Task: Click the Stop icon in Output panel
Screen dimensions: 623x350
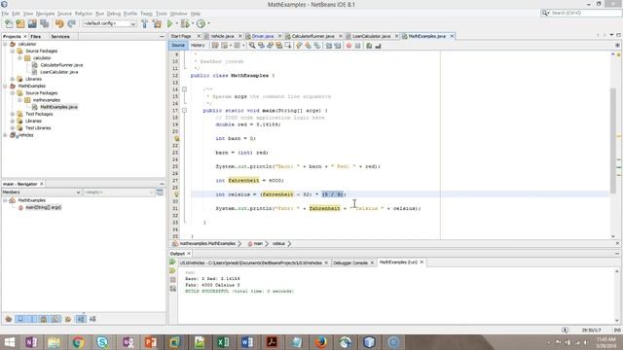Action: pos(173,280)
